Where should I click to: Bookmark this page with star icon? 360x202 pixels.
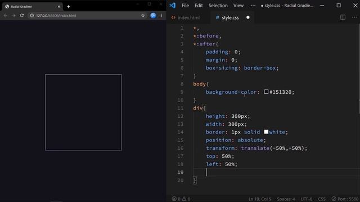point(143,16)
